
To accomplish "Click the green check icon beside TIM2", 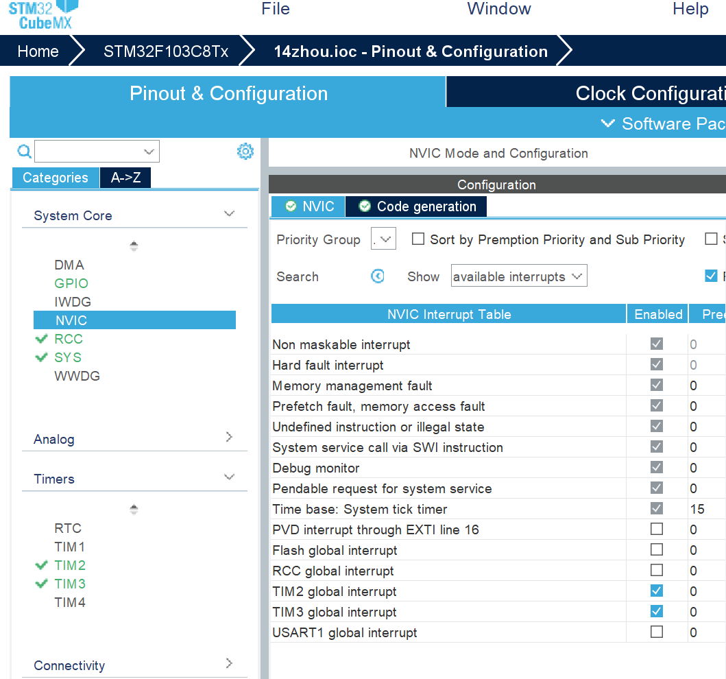I will coord(41,565).
